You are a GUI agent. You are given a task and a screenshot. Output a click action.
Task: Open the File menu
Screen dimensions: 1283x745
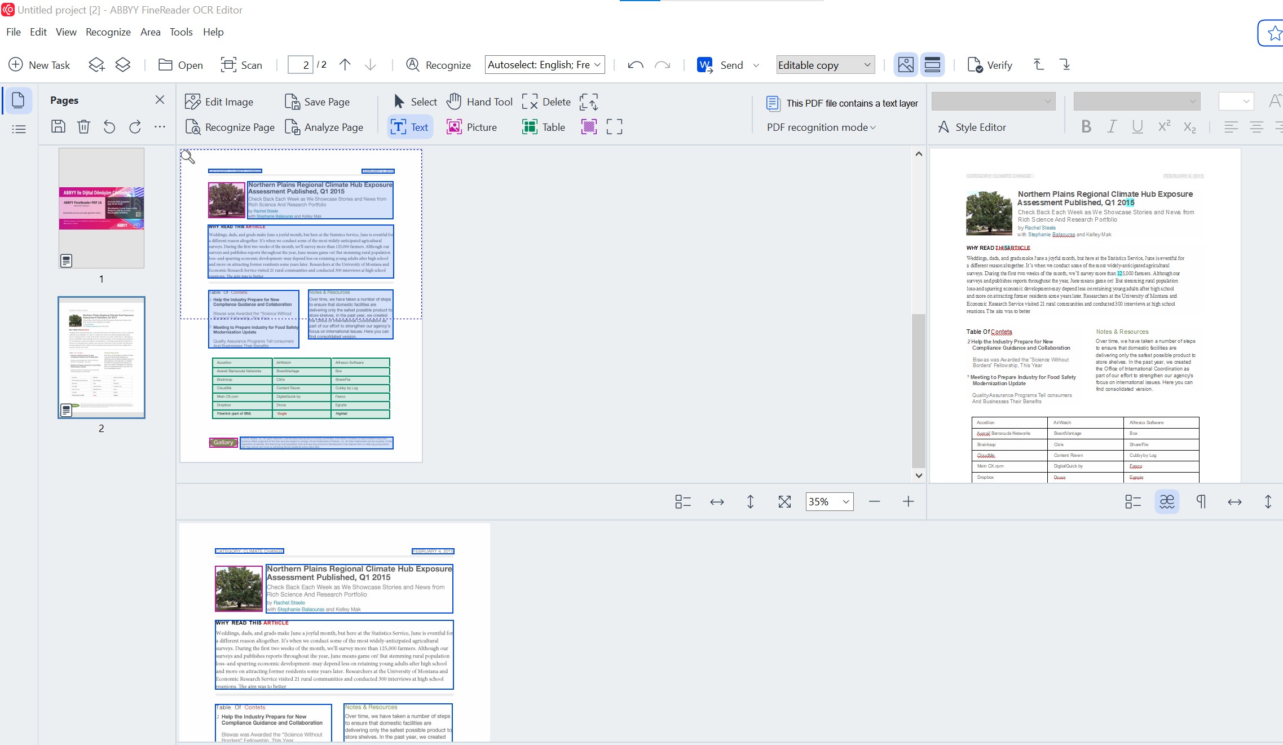[14, 32]
